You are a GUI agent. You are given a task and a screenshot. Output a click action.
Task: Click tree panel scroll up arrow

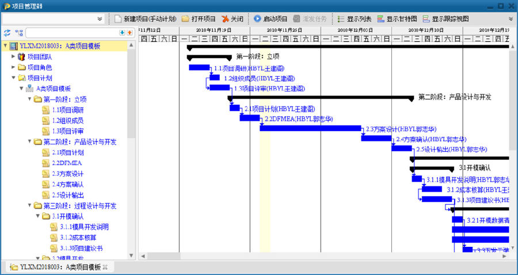coord(131,44)
